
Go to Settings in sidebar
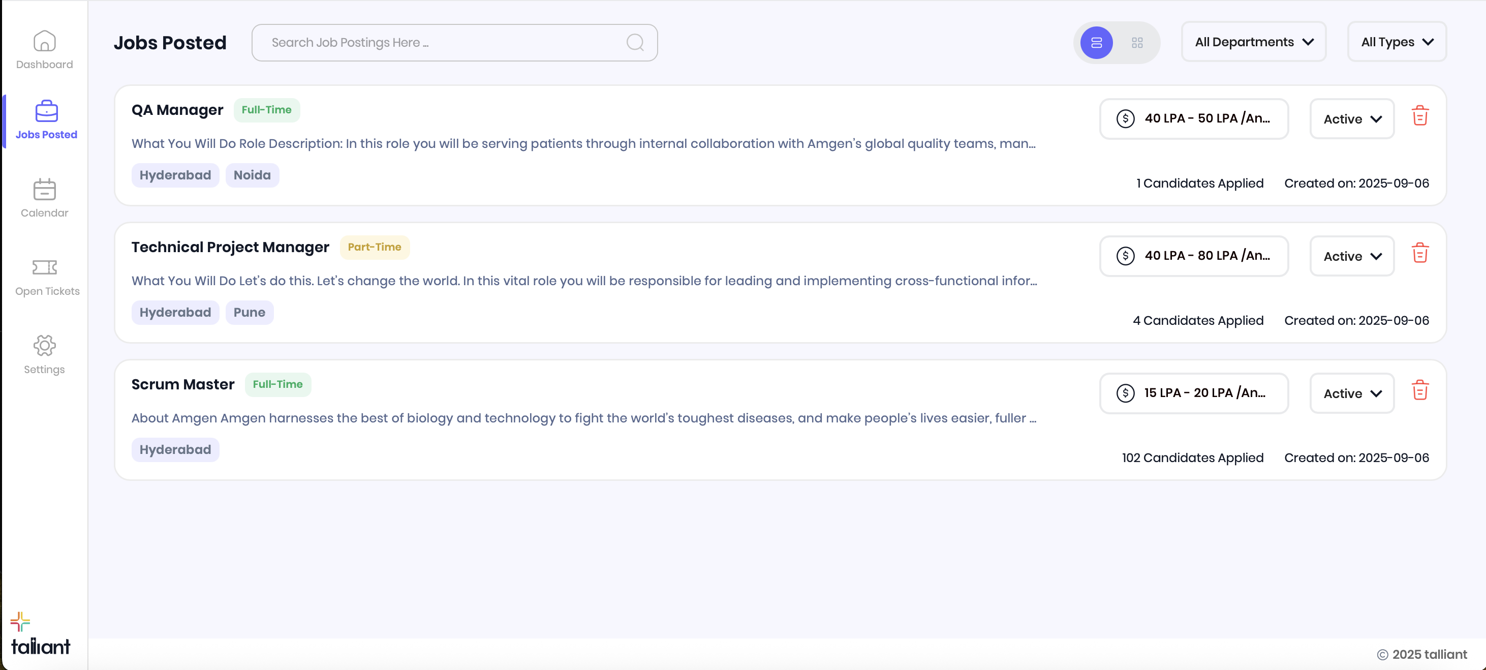(44, 355)
